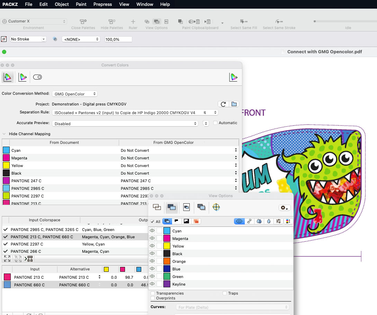
Task: Open the Window menu
Action: click(x=145, y=4)
